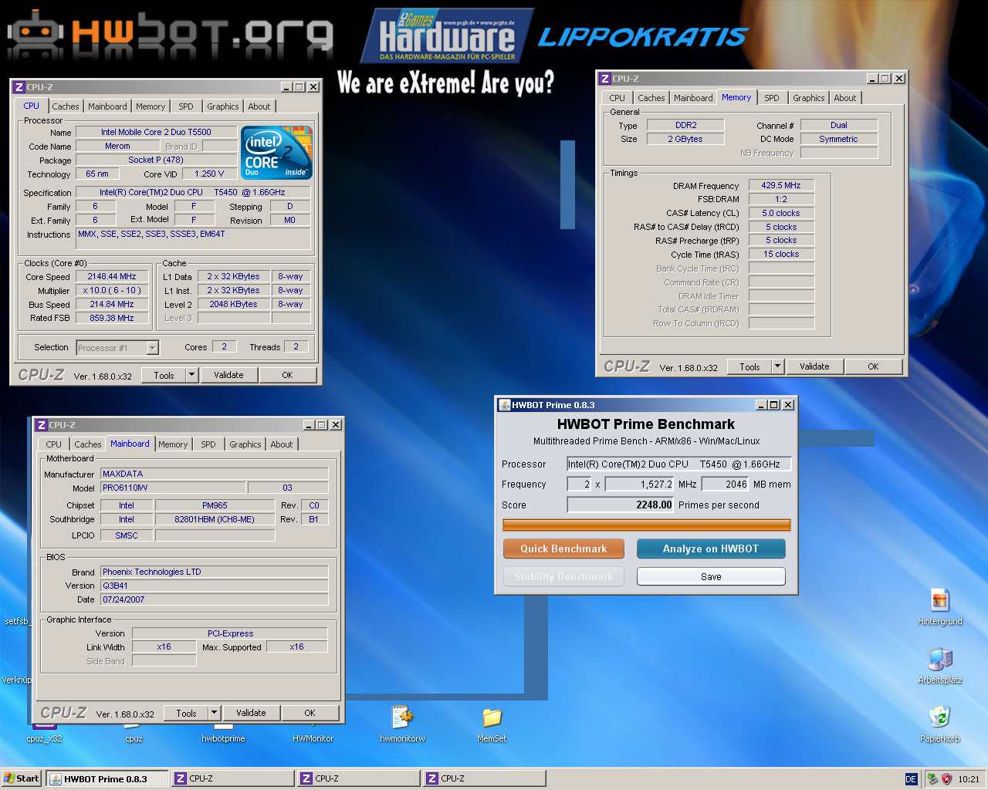Click DRAM Frequency value 429.5 MHz
This screenshot has height=790, width=988.
[x=781, y=185]
